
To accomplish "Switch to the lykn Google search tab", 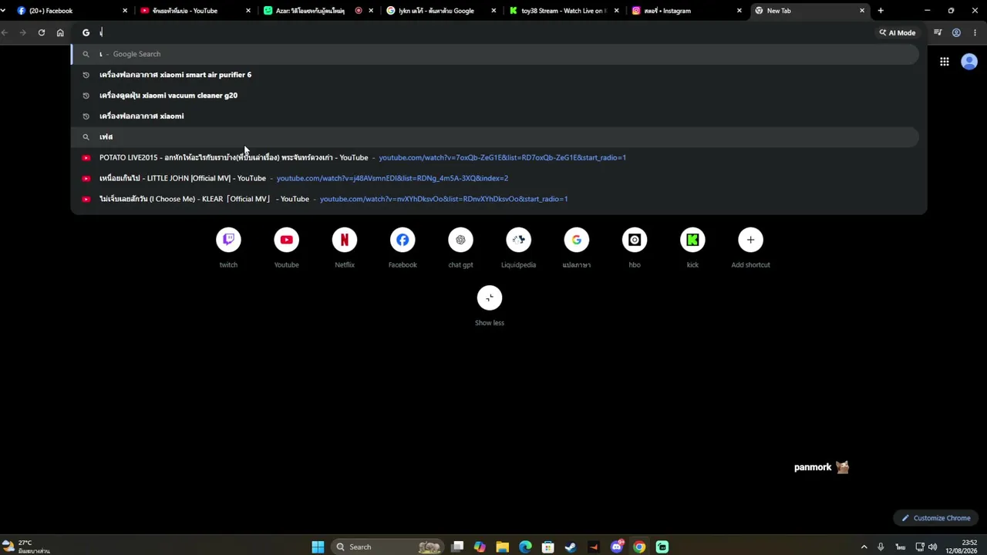I will pyautogui.click(x=440, y=11).
